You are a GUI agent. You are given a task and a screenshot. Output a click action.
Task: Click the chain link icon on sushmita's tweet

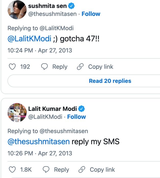[80, 67]
